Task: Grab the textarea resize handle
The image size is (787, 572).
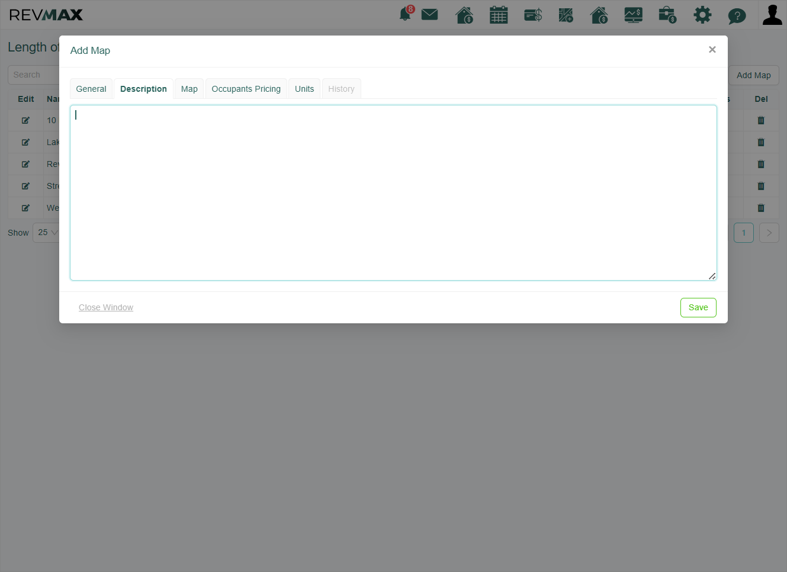Action: (x=712, y=276)
